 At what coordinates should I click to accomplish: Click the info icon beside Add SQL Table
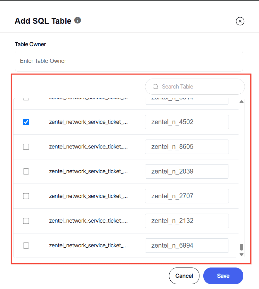click(77, 20)
